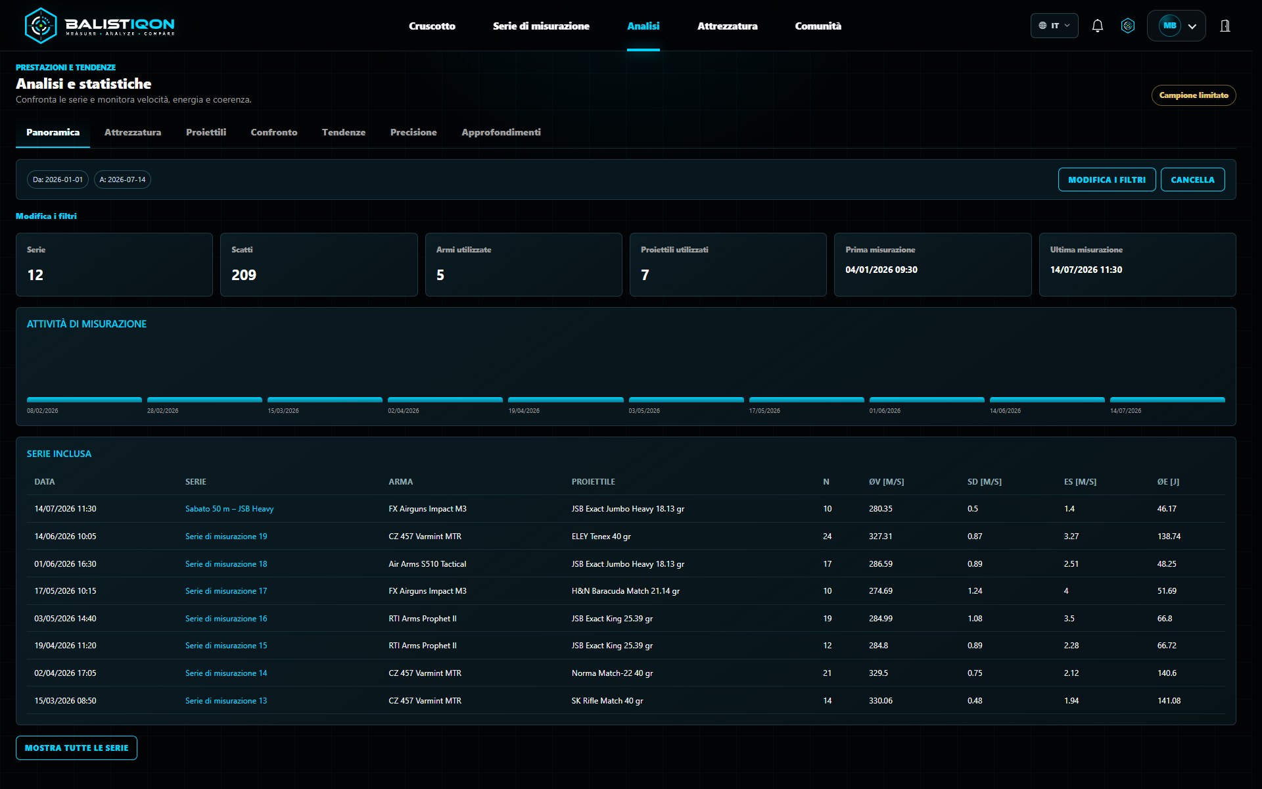Click the logout door icon

point(1225,26)
